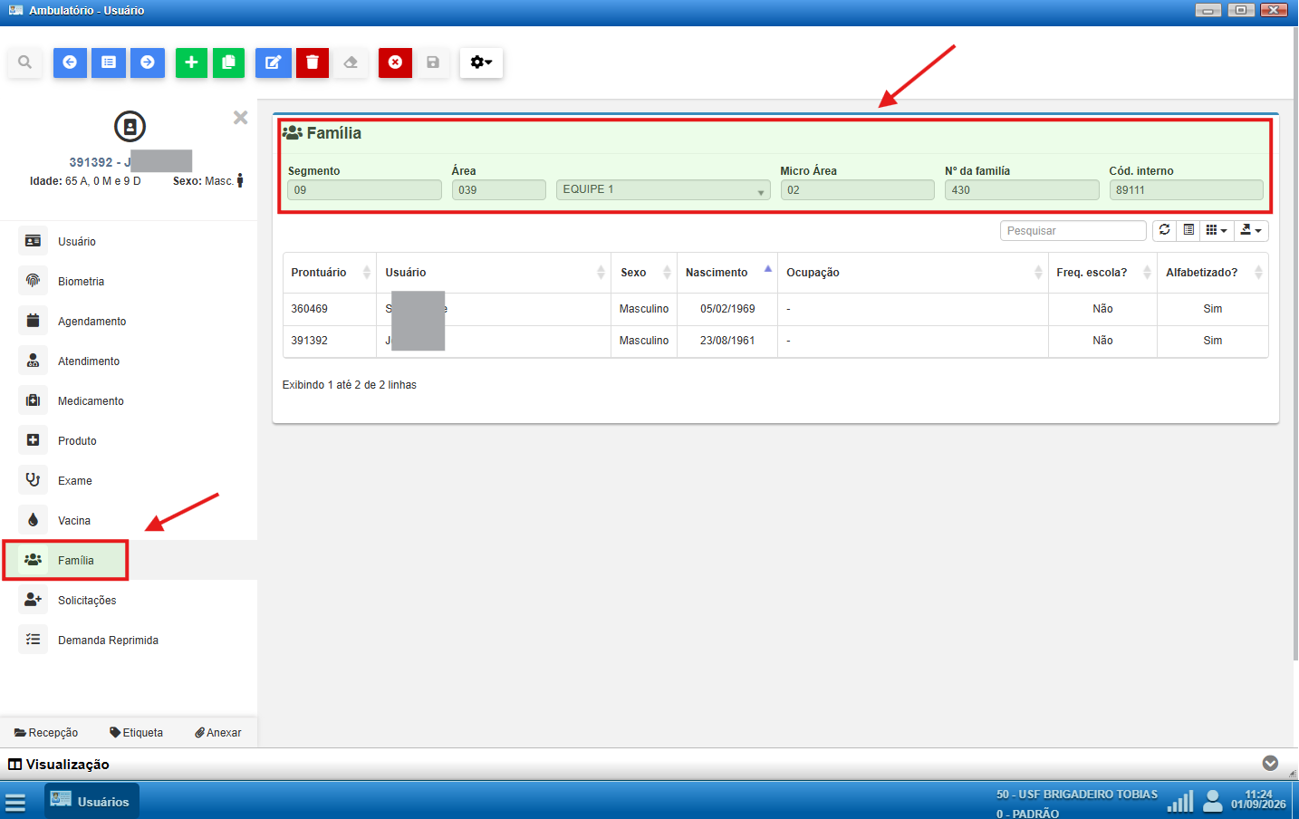
Task: Open the gear settings dropdown
Action: point(481,63)
